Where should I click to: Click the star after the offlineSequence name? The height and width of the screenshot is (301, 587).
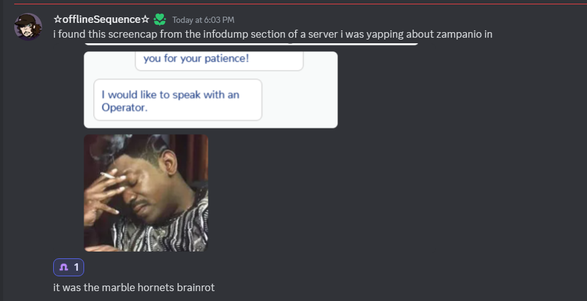coord(145,19)
